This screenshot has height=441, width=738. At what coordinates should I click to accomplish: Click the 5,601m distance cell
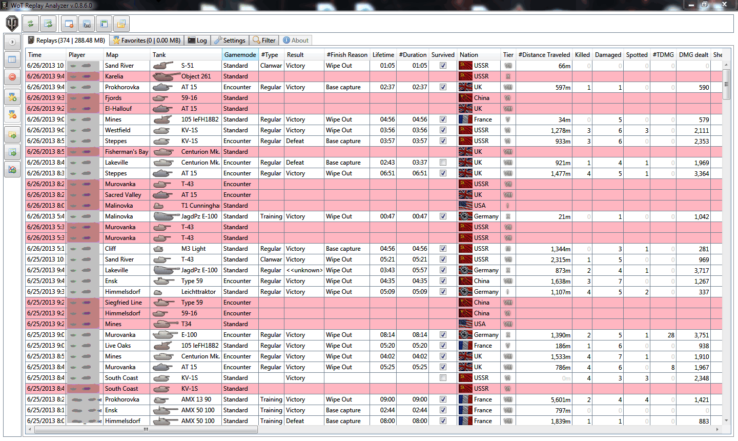[x=544, y=399]
